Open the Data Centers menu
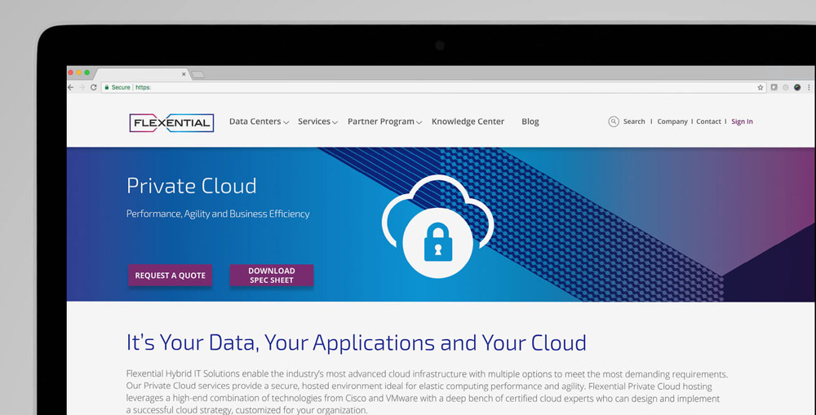The image size is (816, 415). [x=255, y=121]
